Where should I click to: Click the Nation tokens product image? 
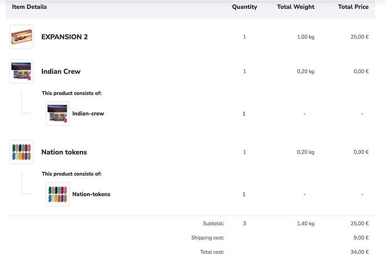(x=22, y=152)
